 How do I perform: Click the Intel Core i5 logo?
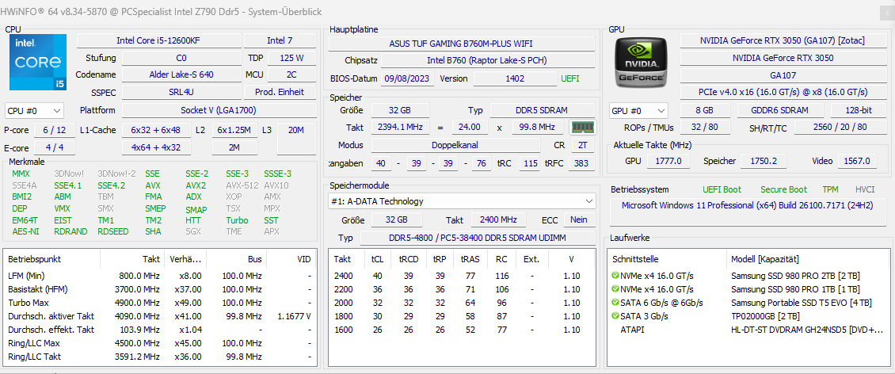click(x=38, y=63)
